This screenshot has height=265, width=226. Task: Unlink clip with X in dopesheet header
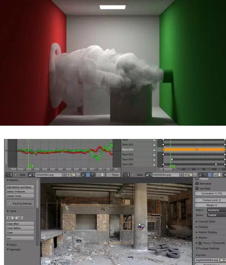tap(195, 175)
